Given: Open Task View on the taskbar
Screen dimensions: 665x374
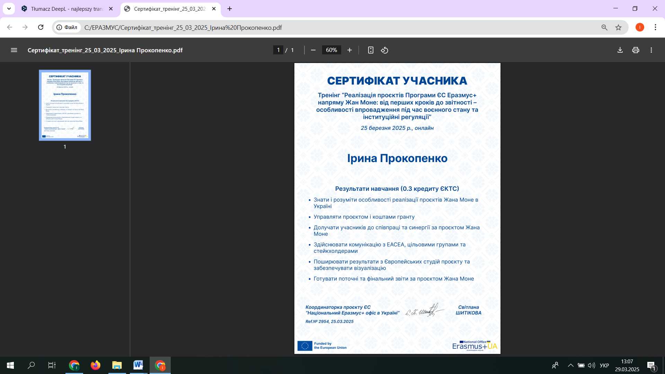Looking at the screenshot, I should tap(52, 365).
